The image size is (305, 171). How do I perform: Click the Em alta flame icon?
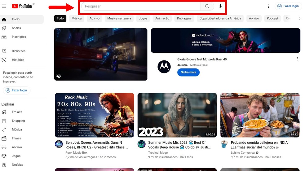[x=4, y=112]
